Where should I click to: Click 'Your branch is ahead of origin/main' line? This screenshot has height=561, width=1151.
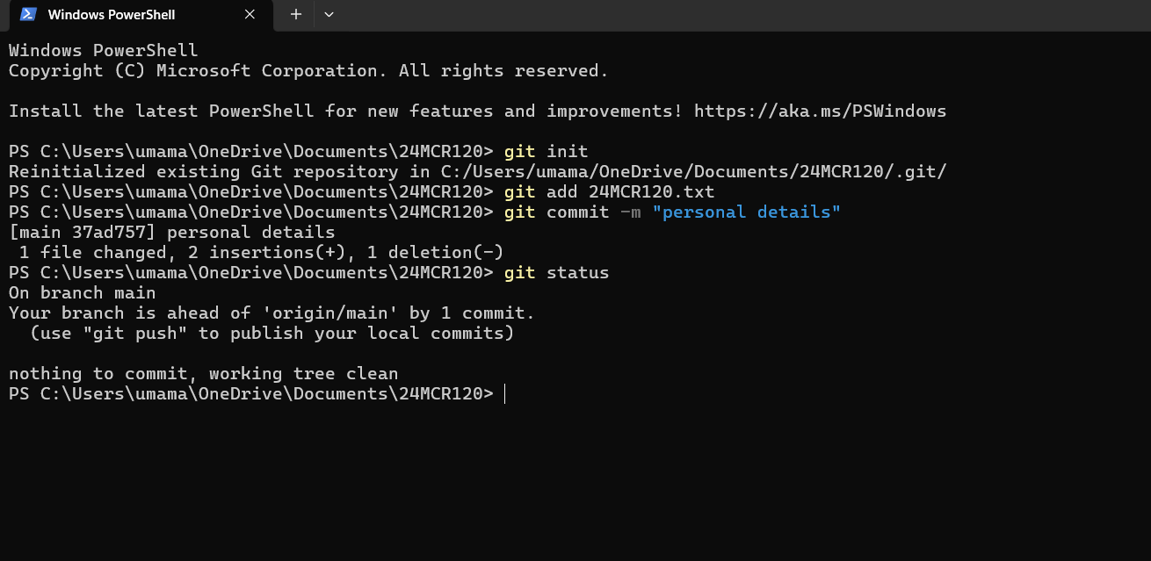[271, 313]
